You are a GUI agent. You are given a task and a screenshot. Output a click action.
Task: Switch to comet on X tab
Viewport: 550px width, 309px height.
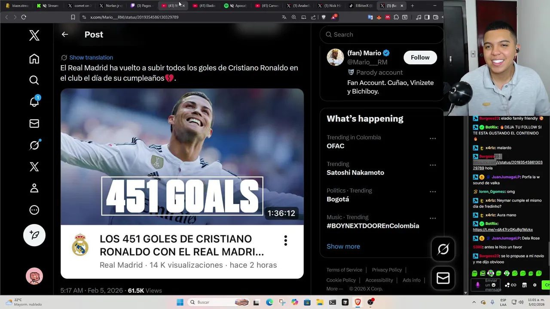(79, 6)
